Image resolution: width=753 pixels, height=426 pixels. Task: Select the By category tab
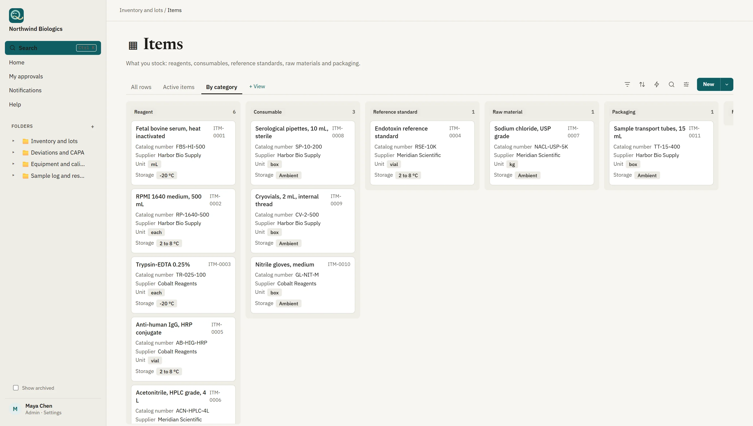pyautogui.click(x=222, y=87)
